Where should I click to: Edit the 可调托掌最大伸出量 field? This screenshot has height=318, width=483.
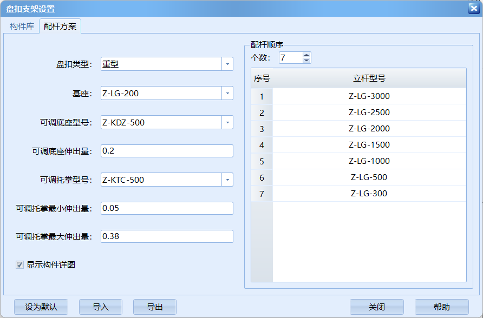click(167, 236)
